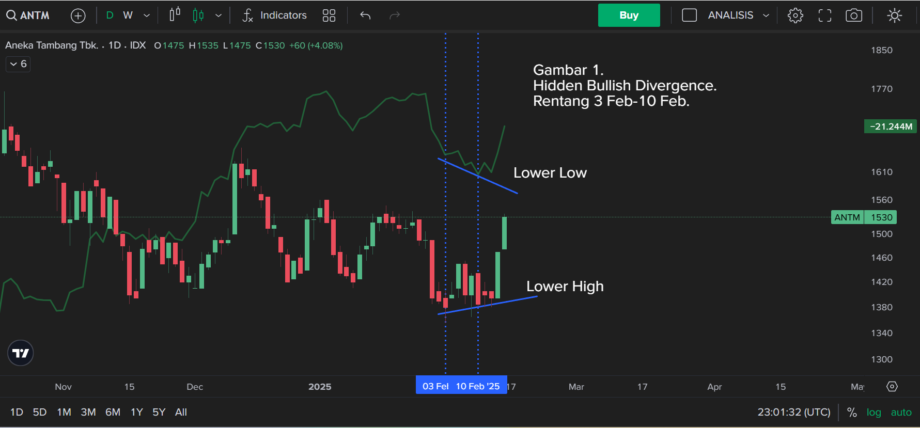This screenshot has height=428, width=920.
Task: Click the ANTM 1530 price label
Action: point(864,217)
